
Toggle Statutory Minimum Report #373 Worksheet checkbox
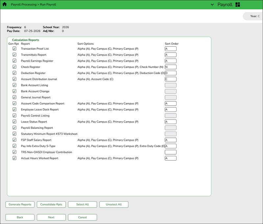pyautogui.click(x=14, y=134)
